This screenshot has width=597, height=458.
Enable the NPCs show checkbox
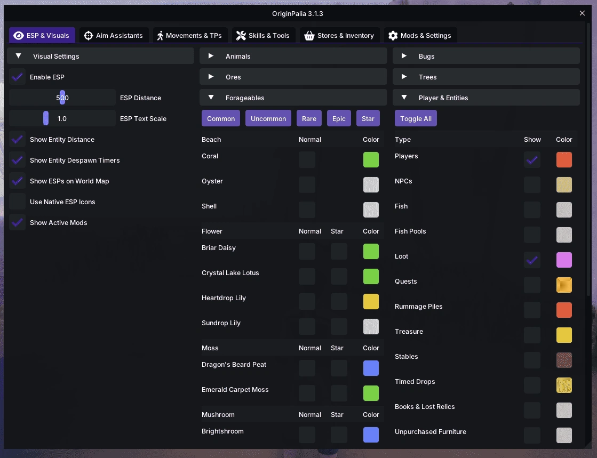coord(532,185)
